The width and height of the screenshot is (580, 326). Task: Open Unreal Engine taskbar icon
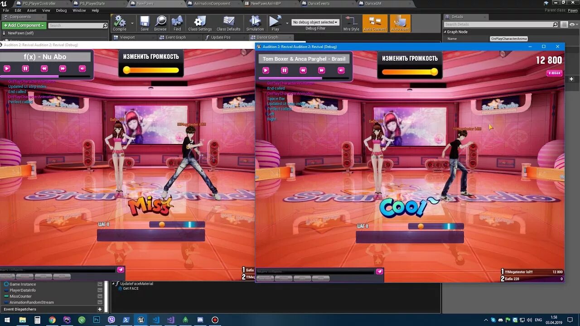[x=141, y=320]
